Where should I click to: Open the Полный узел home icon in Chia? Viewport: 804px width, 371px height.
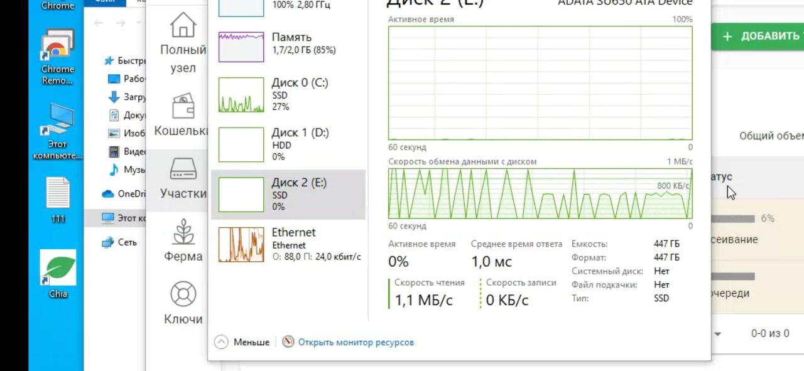pyautogui.click(x=183, y=26)
